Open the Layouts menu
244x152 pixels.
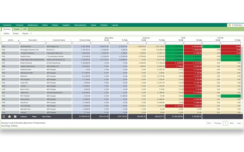click(115, 25)
